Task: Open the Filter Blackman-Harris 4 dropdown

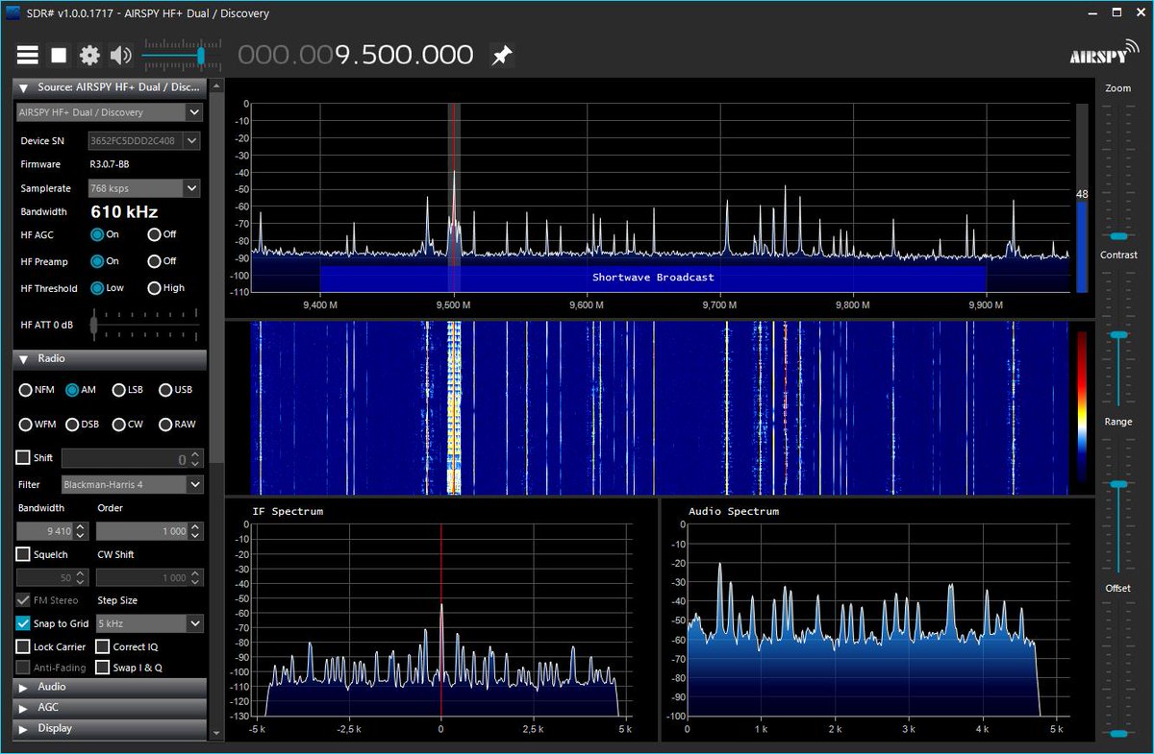Action: (133, 485)
